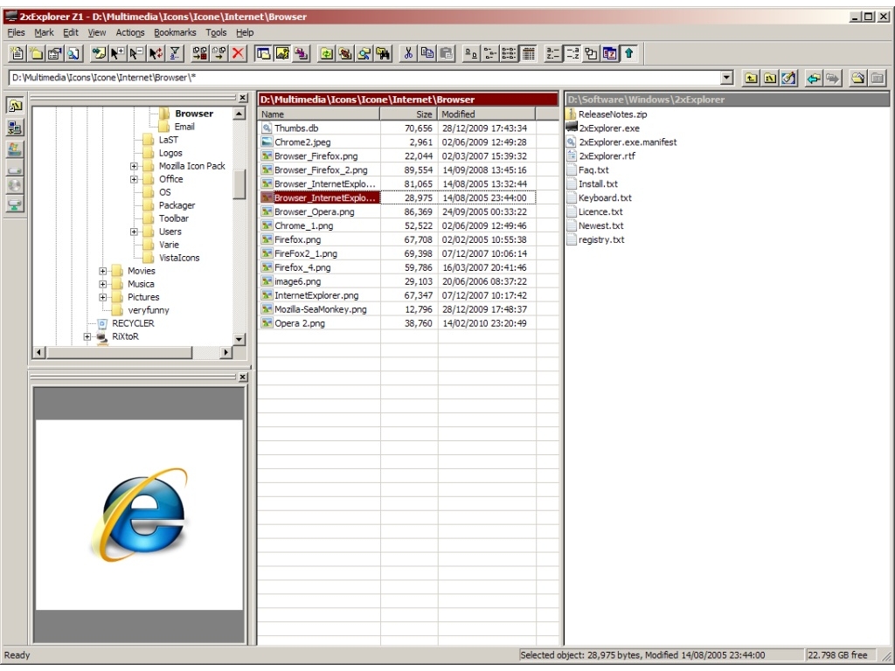
Task: Sort by the Size column header
Action: 409,114
